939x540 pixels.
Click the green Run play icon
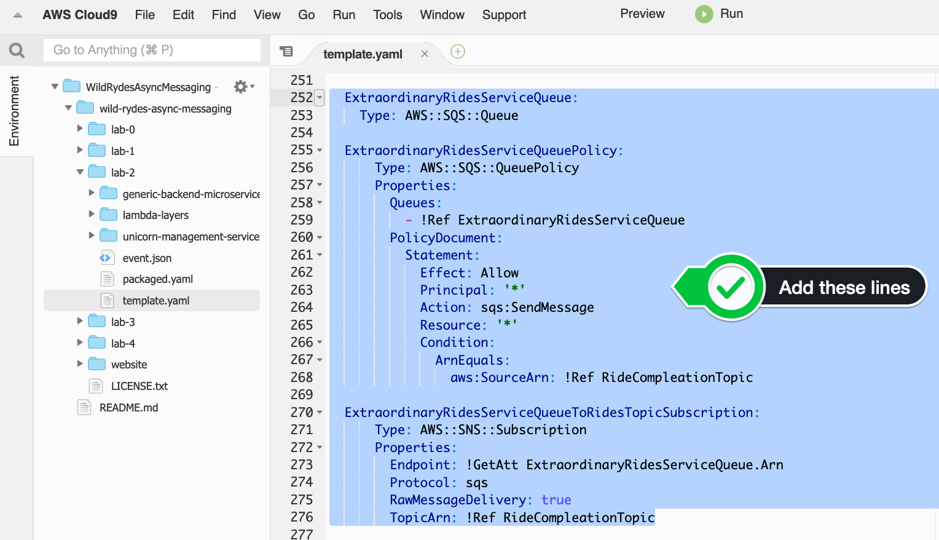pos(704,14)
